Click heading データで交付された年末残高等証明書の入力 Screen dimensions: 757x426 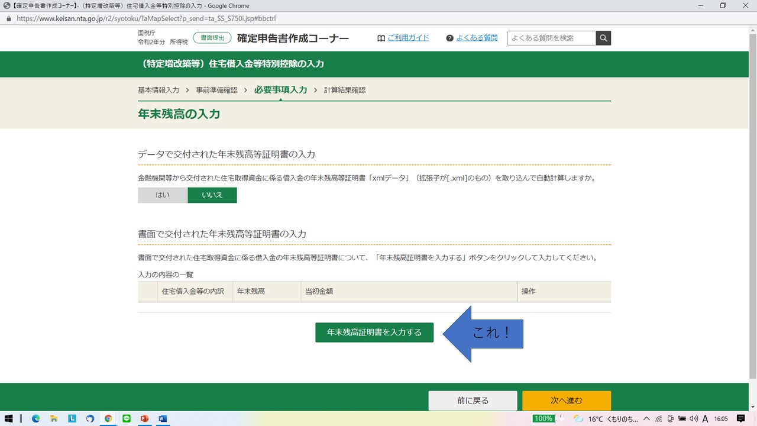227,154
